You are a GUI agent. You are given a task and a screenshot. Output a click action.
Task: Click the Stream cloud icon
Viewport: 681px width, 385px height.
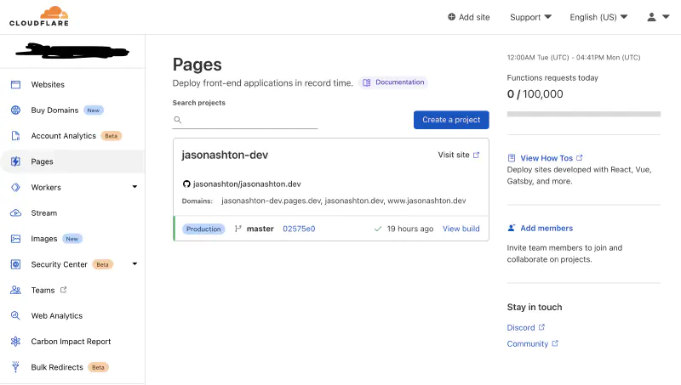[x=15, y=212]
